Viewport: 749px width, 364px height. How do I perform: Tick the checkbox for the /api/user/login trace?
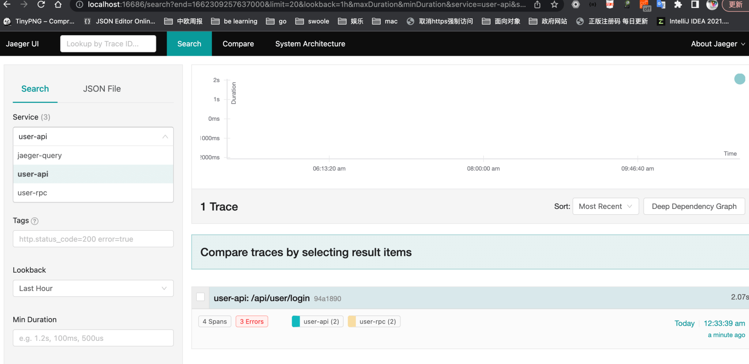tap(201, 297)
